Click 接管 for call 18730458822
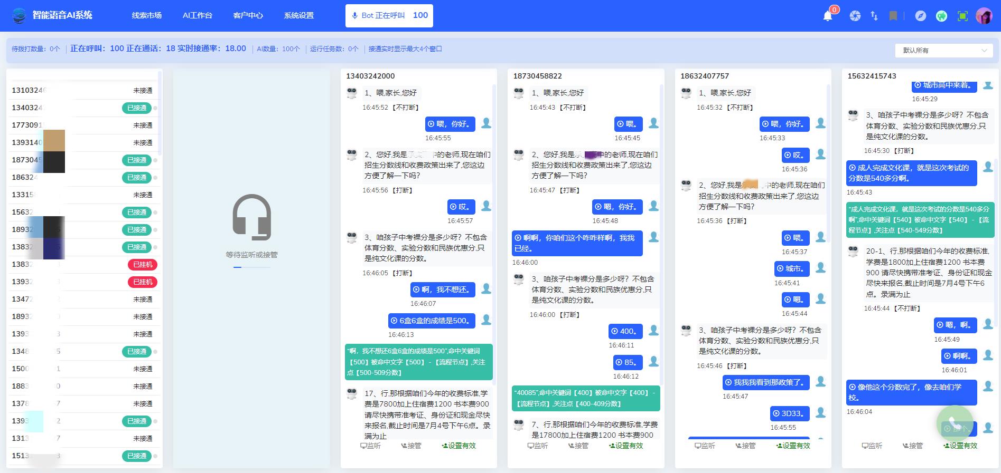Screen dimensions: 1001x473 [x=578, y=446]
